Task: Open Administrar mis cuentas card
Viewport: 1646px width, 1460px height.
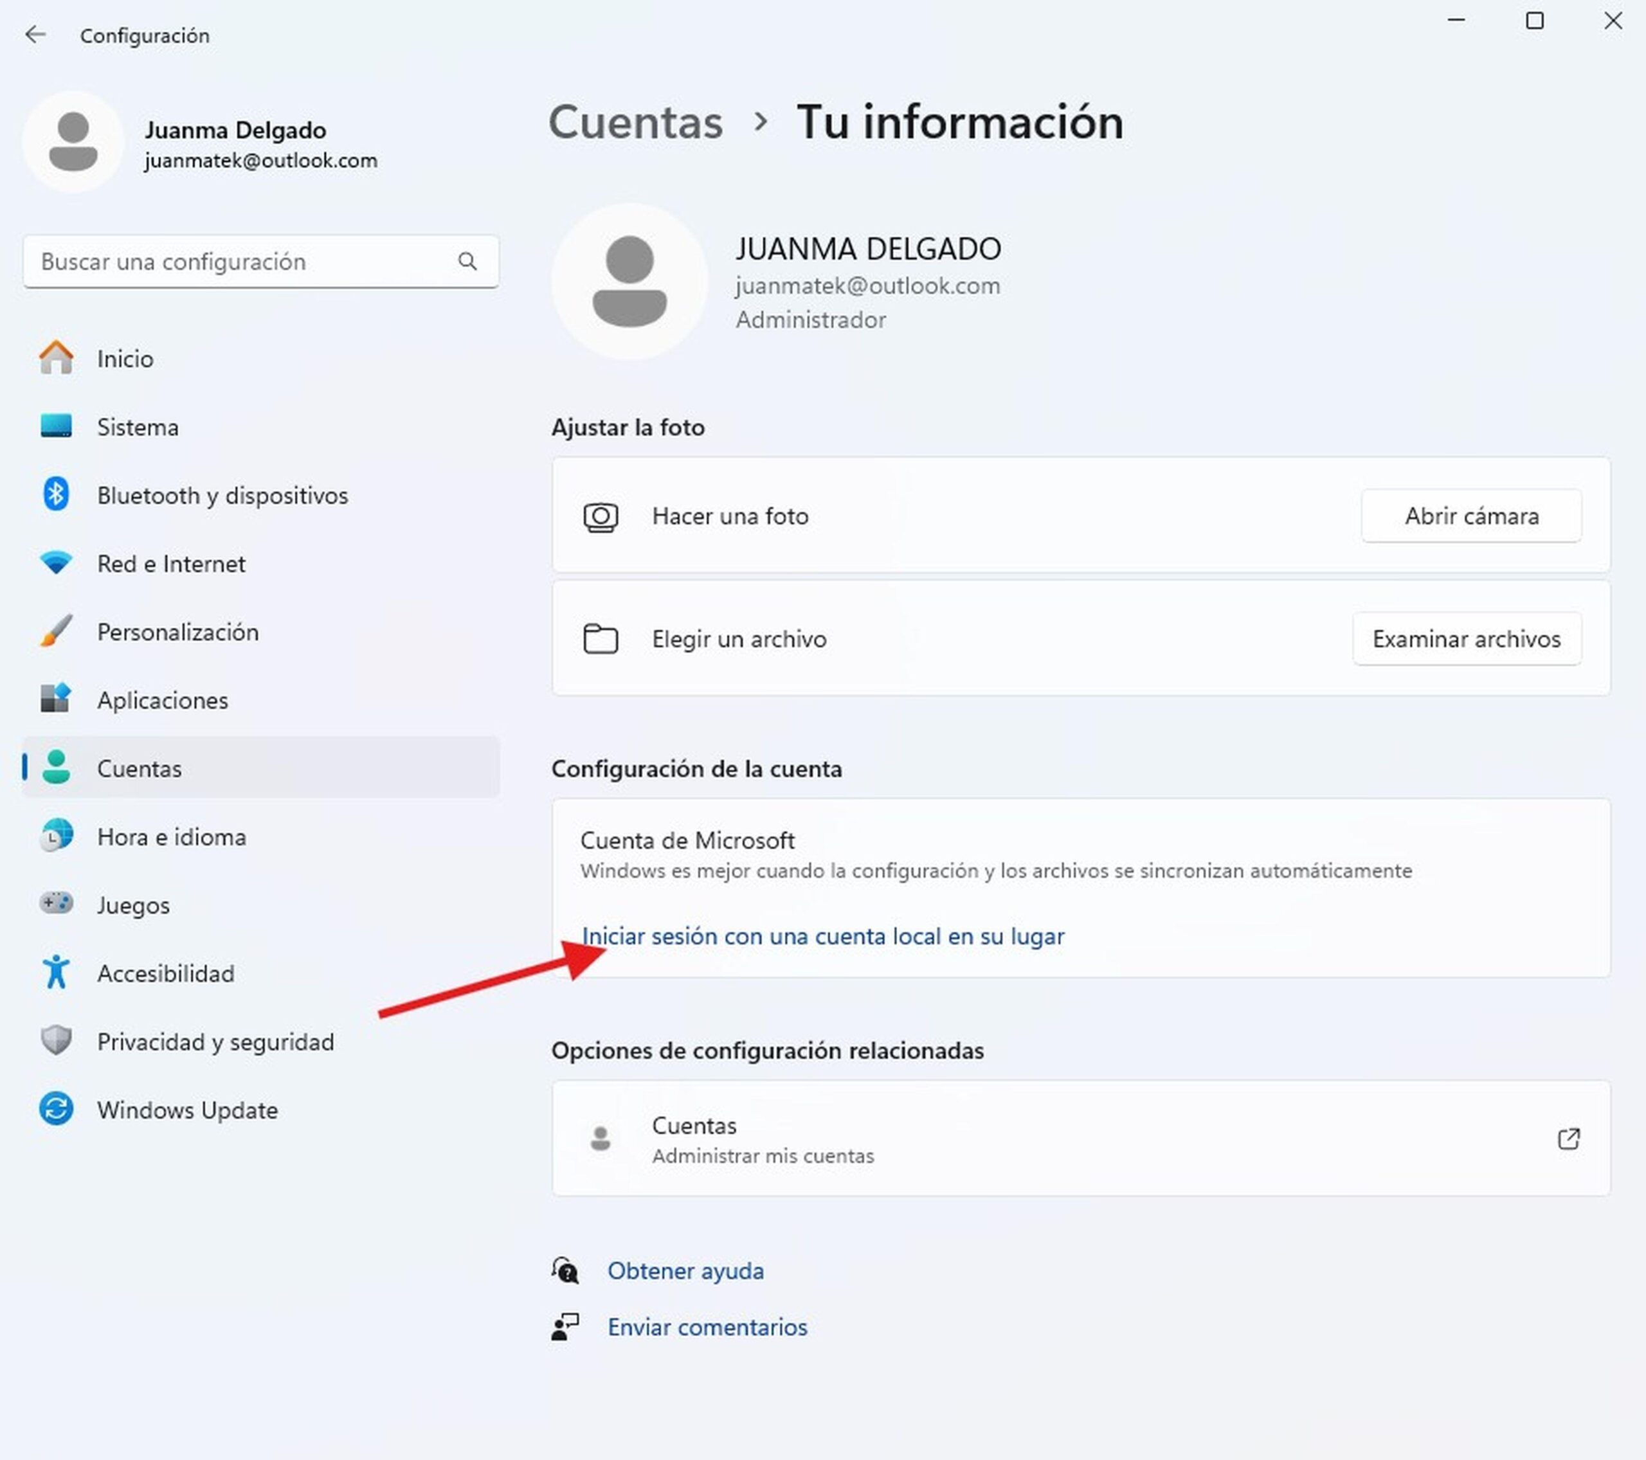Action: (1081, 1138)
